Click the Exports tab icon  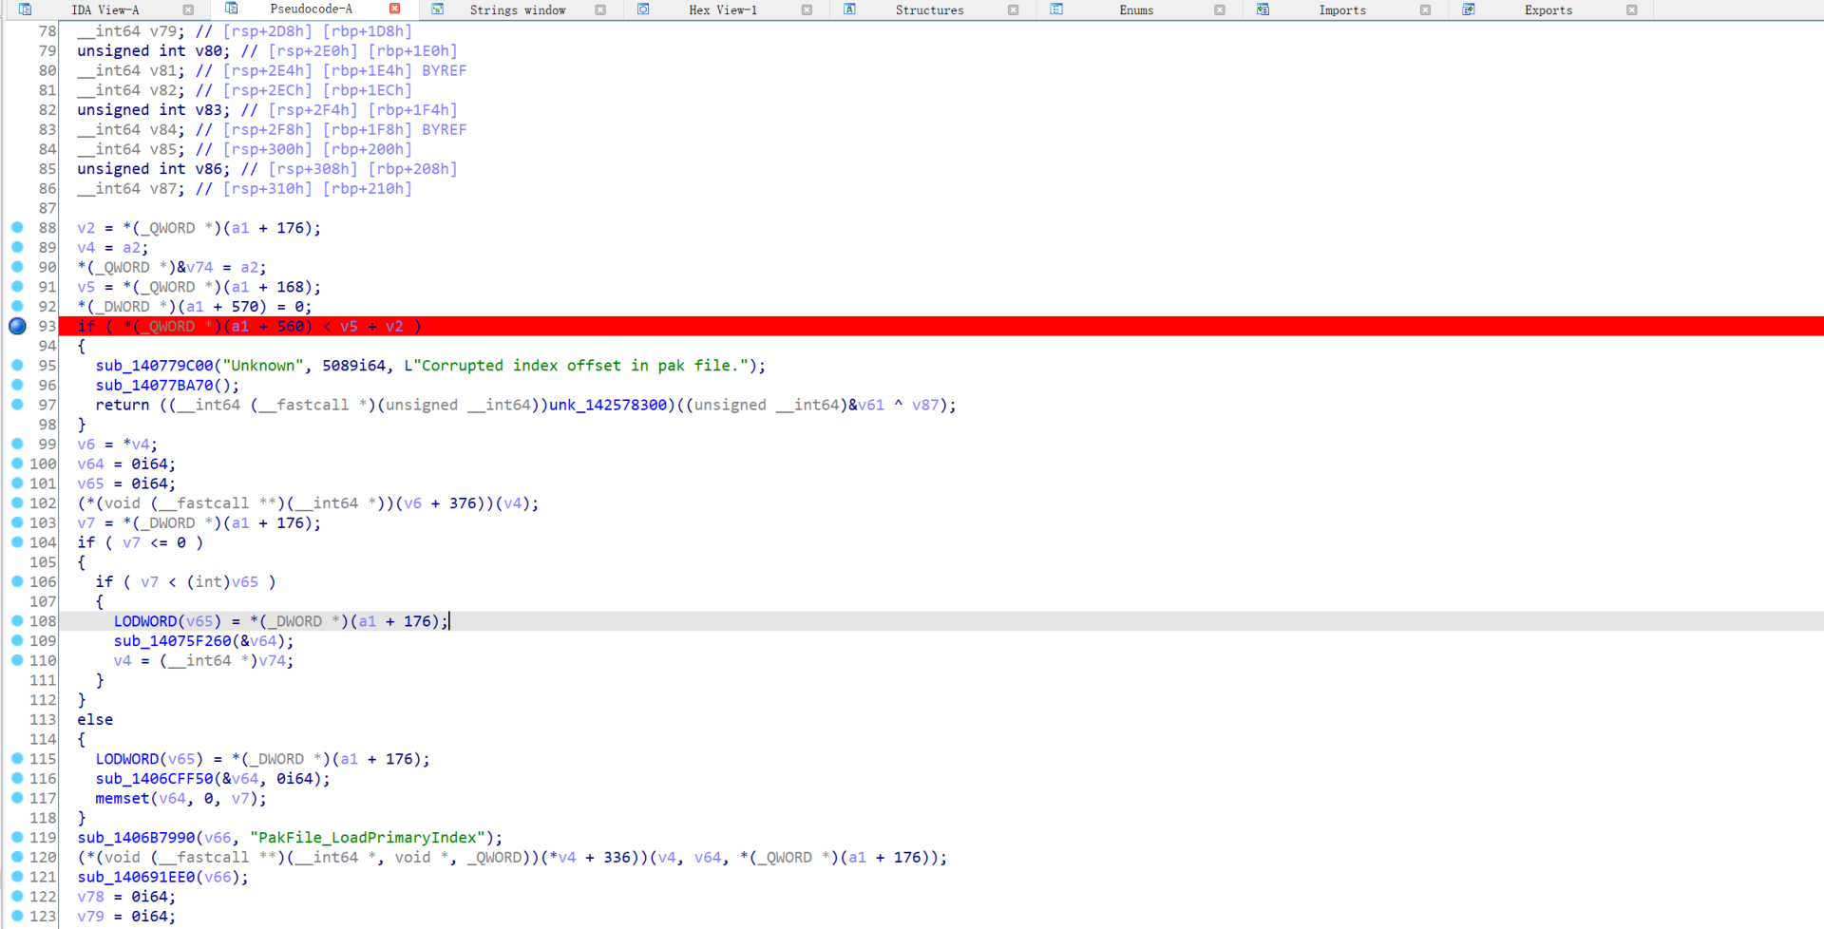click(x=1469, y=9)
